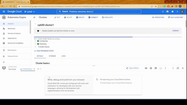The height and width of the screenshot is (105, 187).
Task: Close the Cloud Shell panel
Action: tap(183, 68)
